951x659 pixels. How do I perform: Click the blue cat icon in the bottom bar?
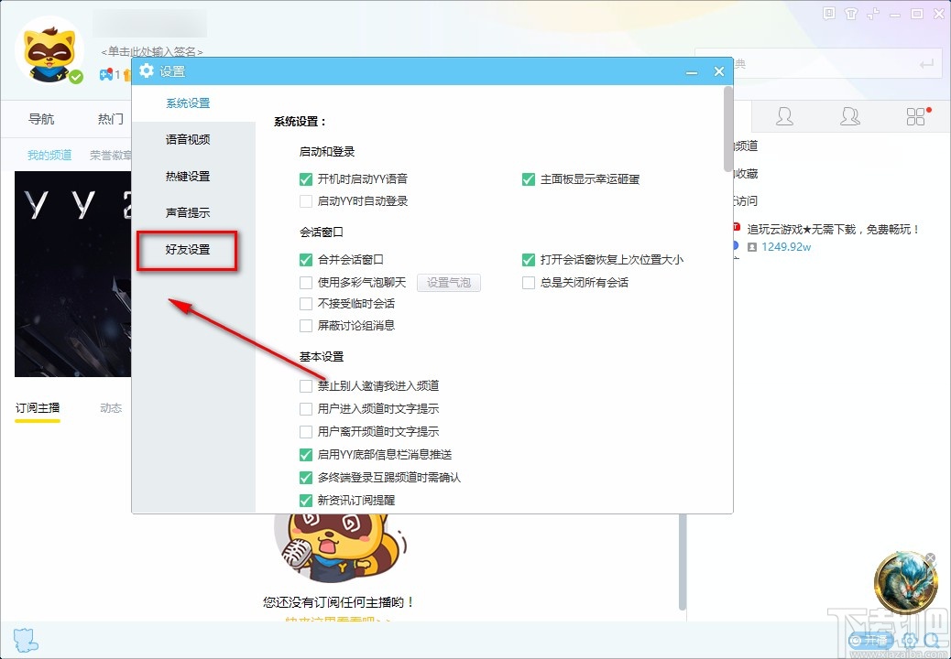click(26, 640)
